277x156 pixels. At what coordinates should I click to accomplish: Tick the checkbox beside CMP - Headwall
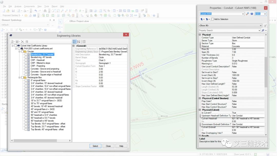point(26,60)
